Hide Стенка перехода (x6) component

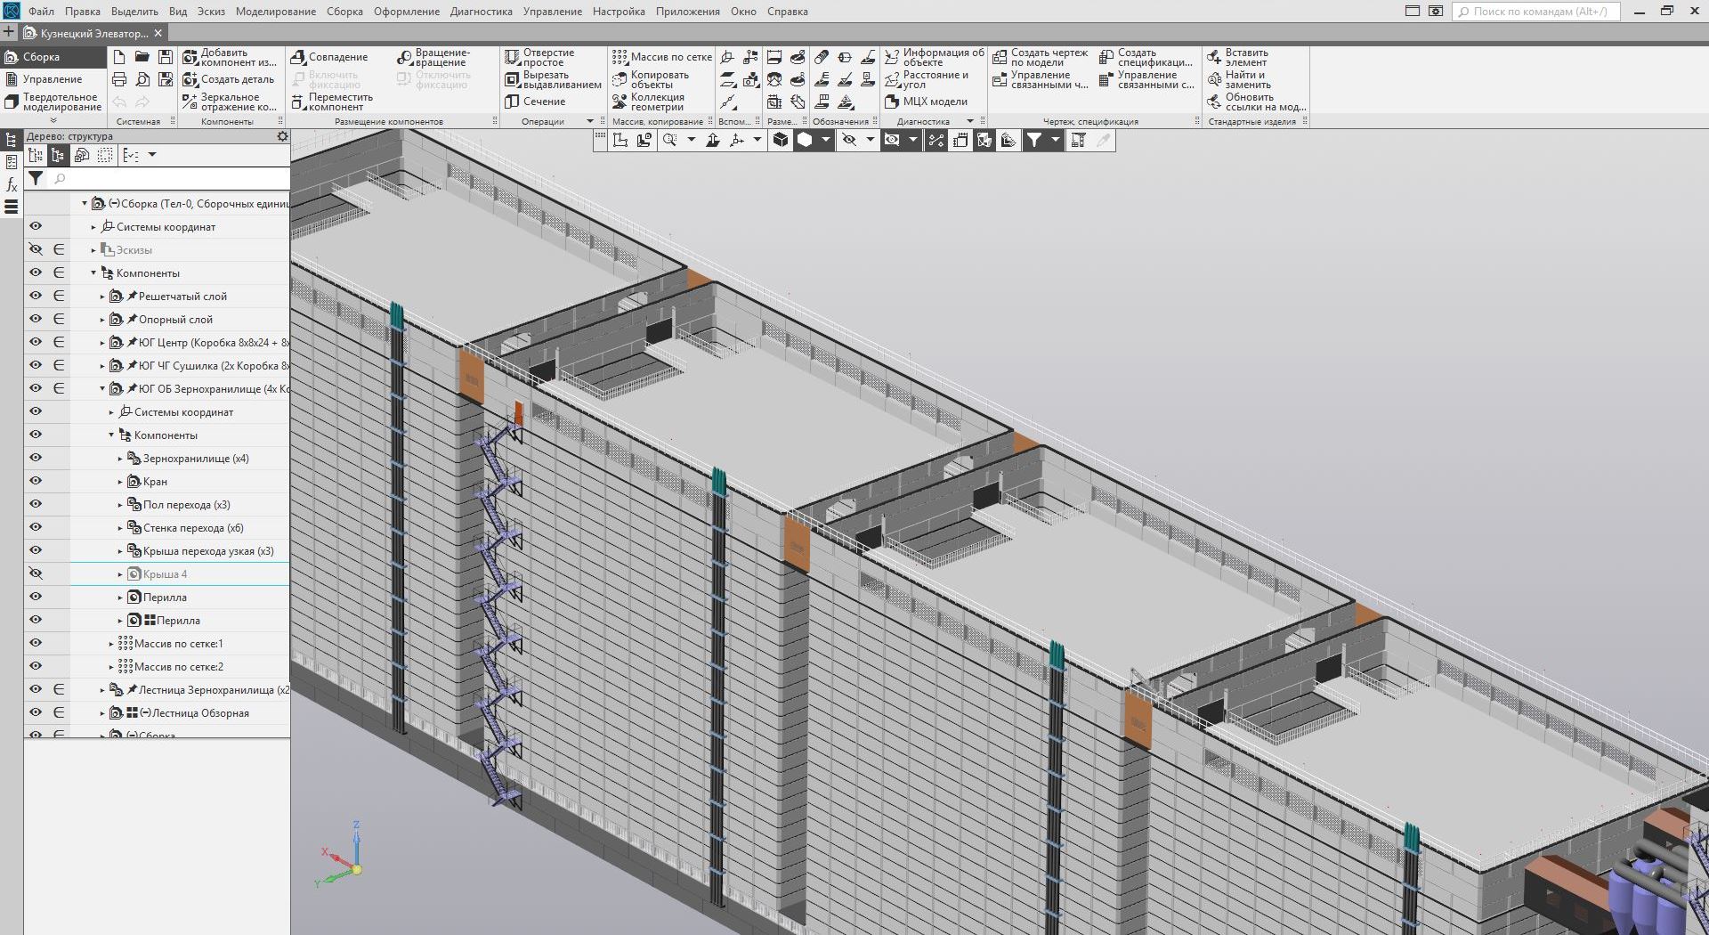[36, 527]
